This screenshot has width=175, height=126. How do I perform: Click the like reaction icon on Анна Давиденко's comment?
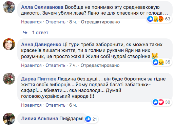tap(155, 62)
